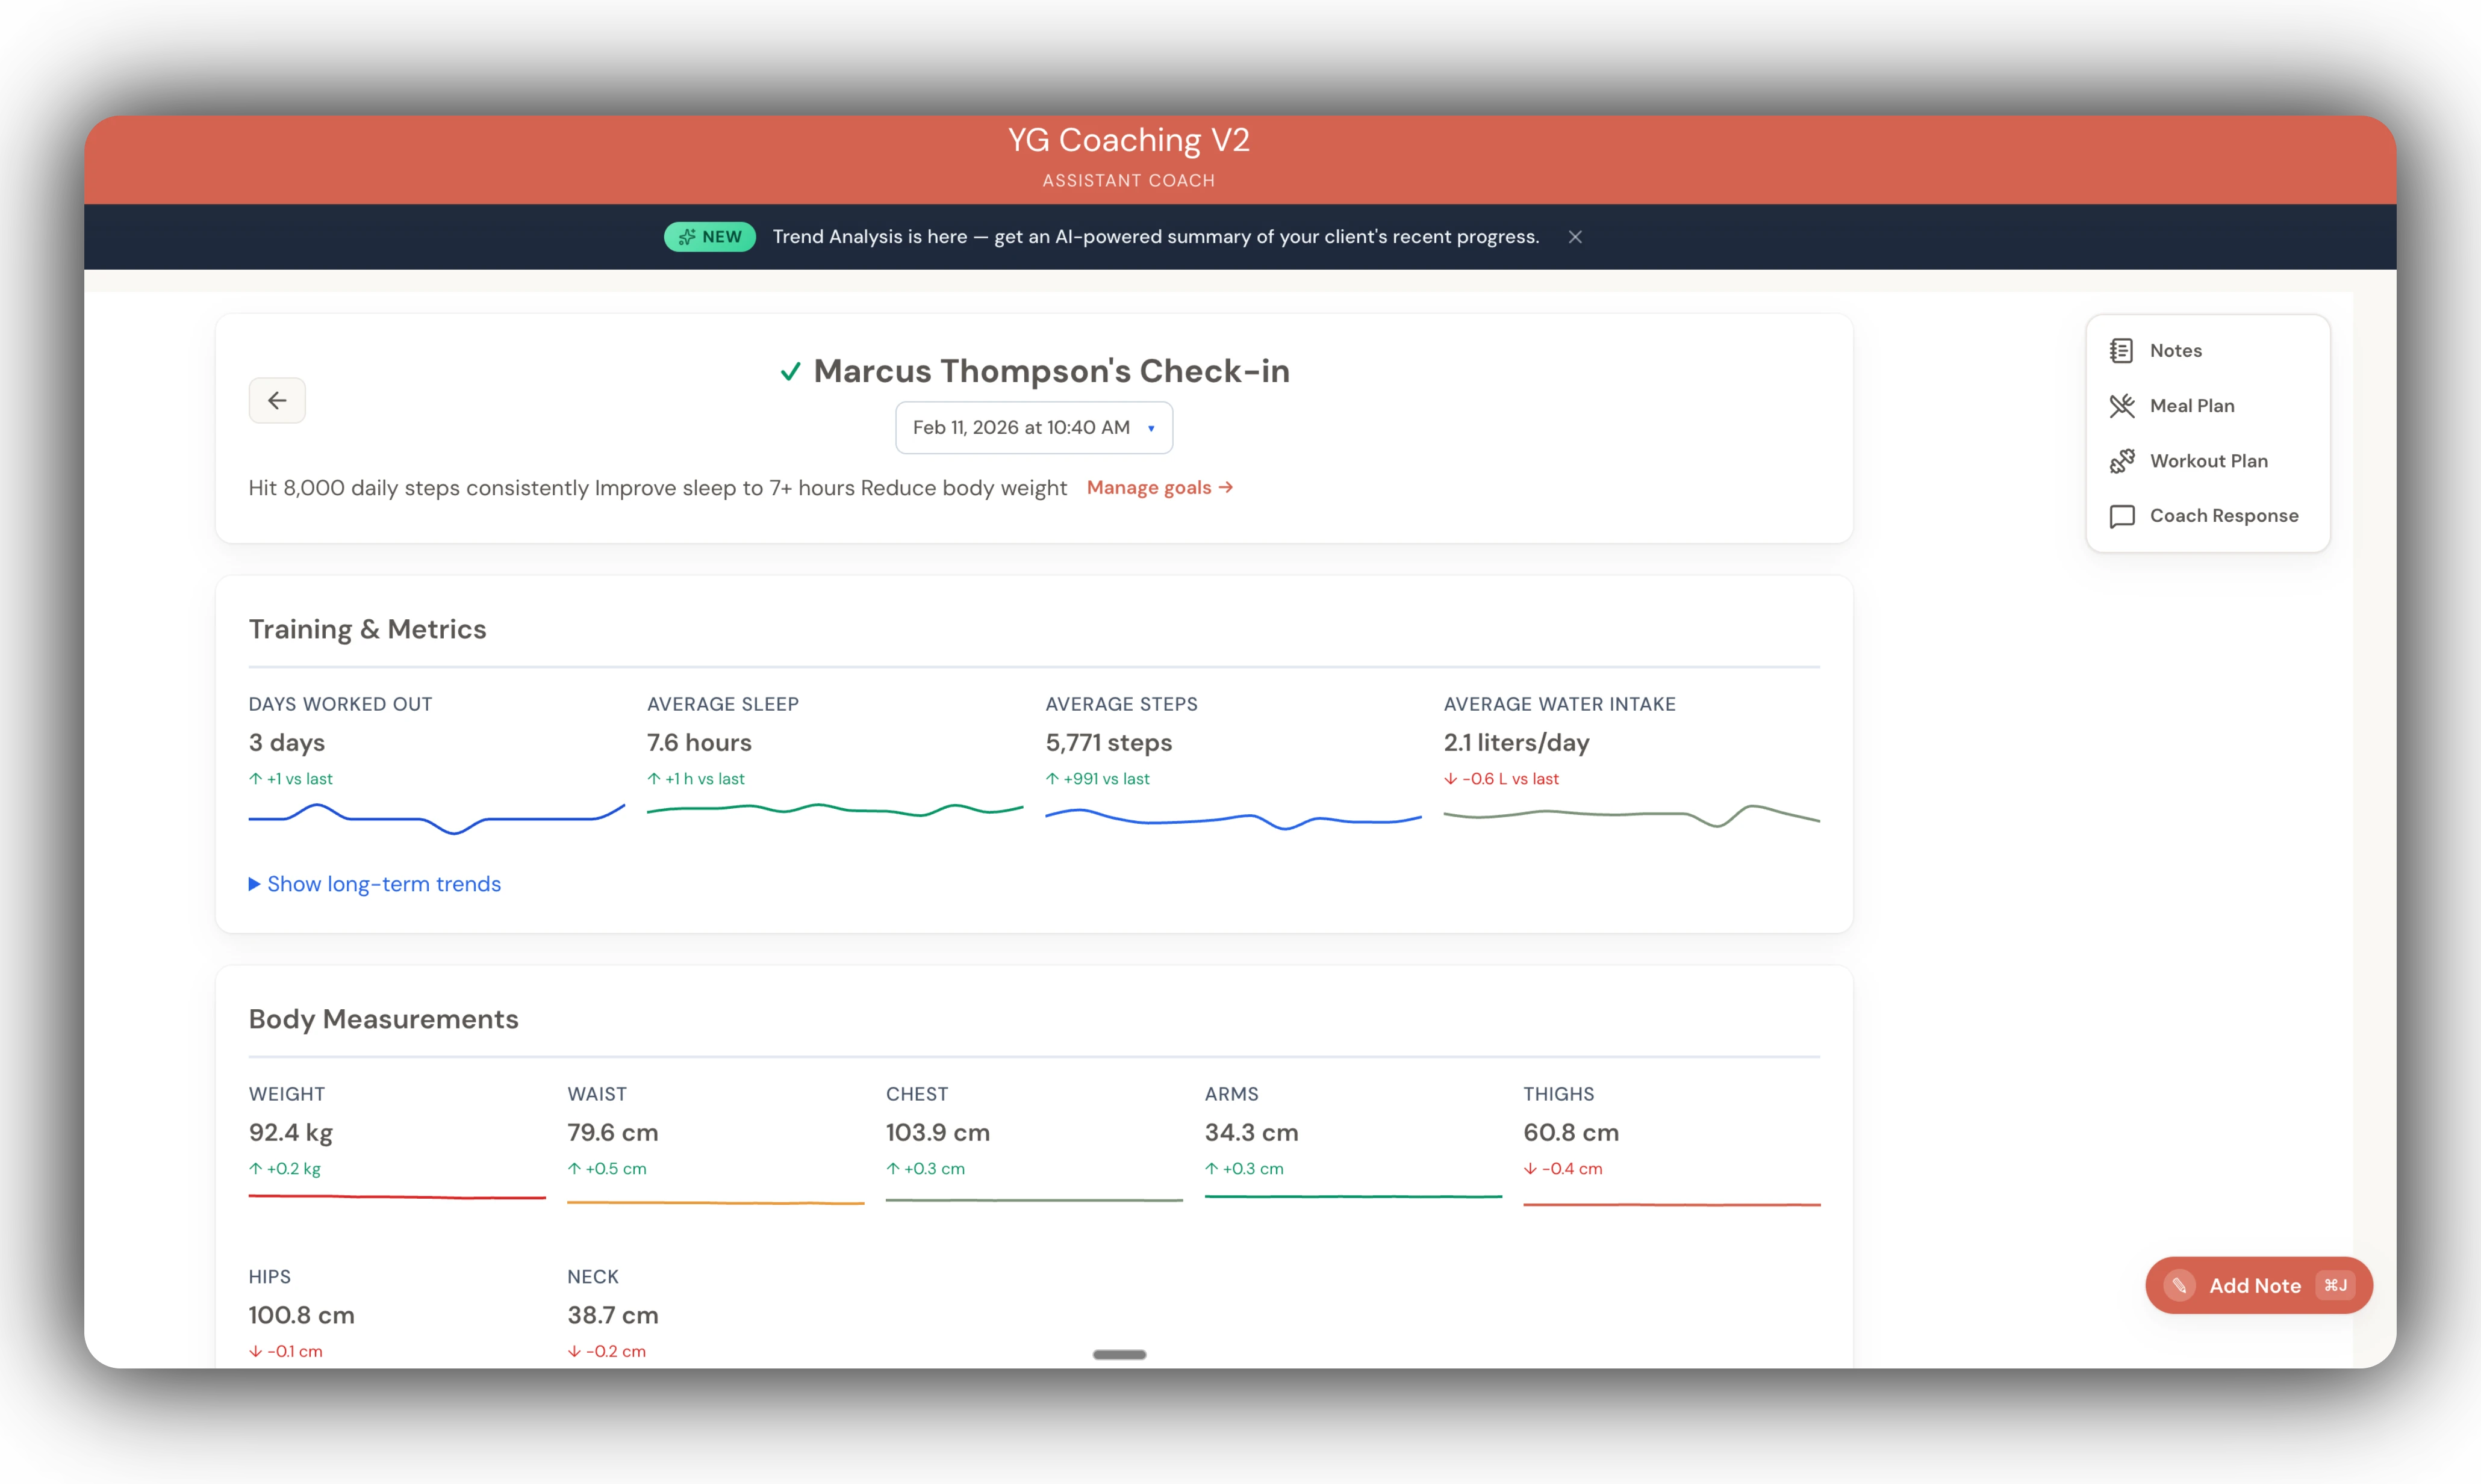Click the Meal Plan utensils icon

click(x=2121, y=406)
